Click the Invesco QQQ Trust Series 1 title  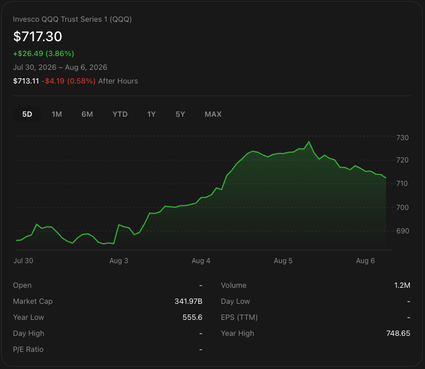click(72, 19)
